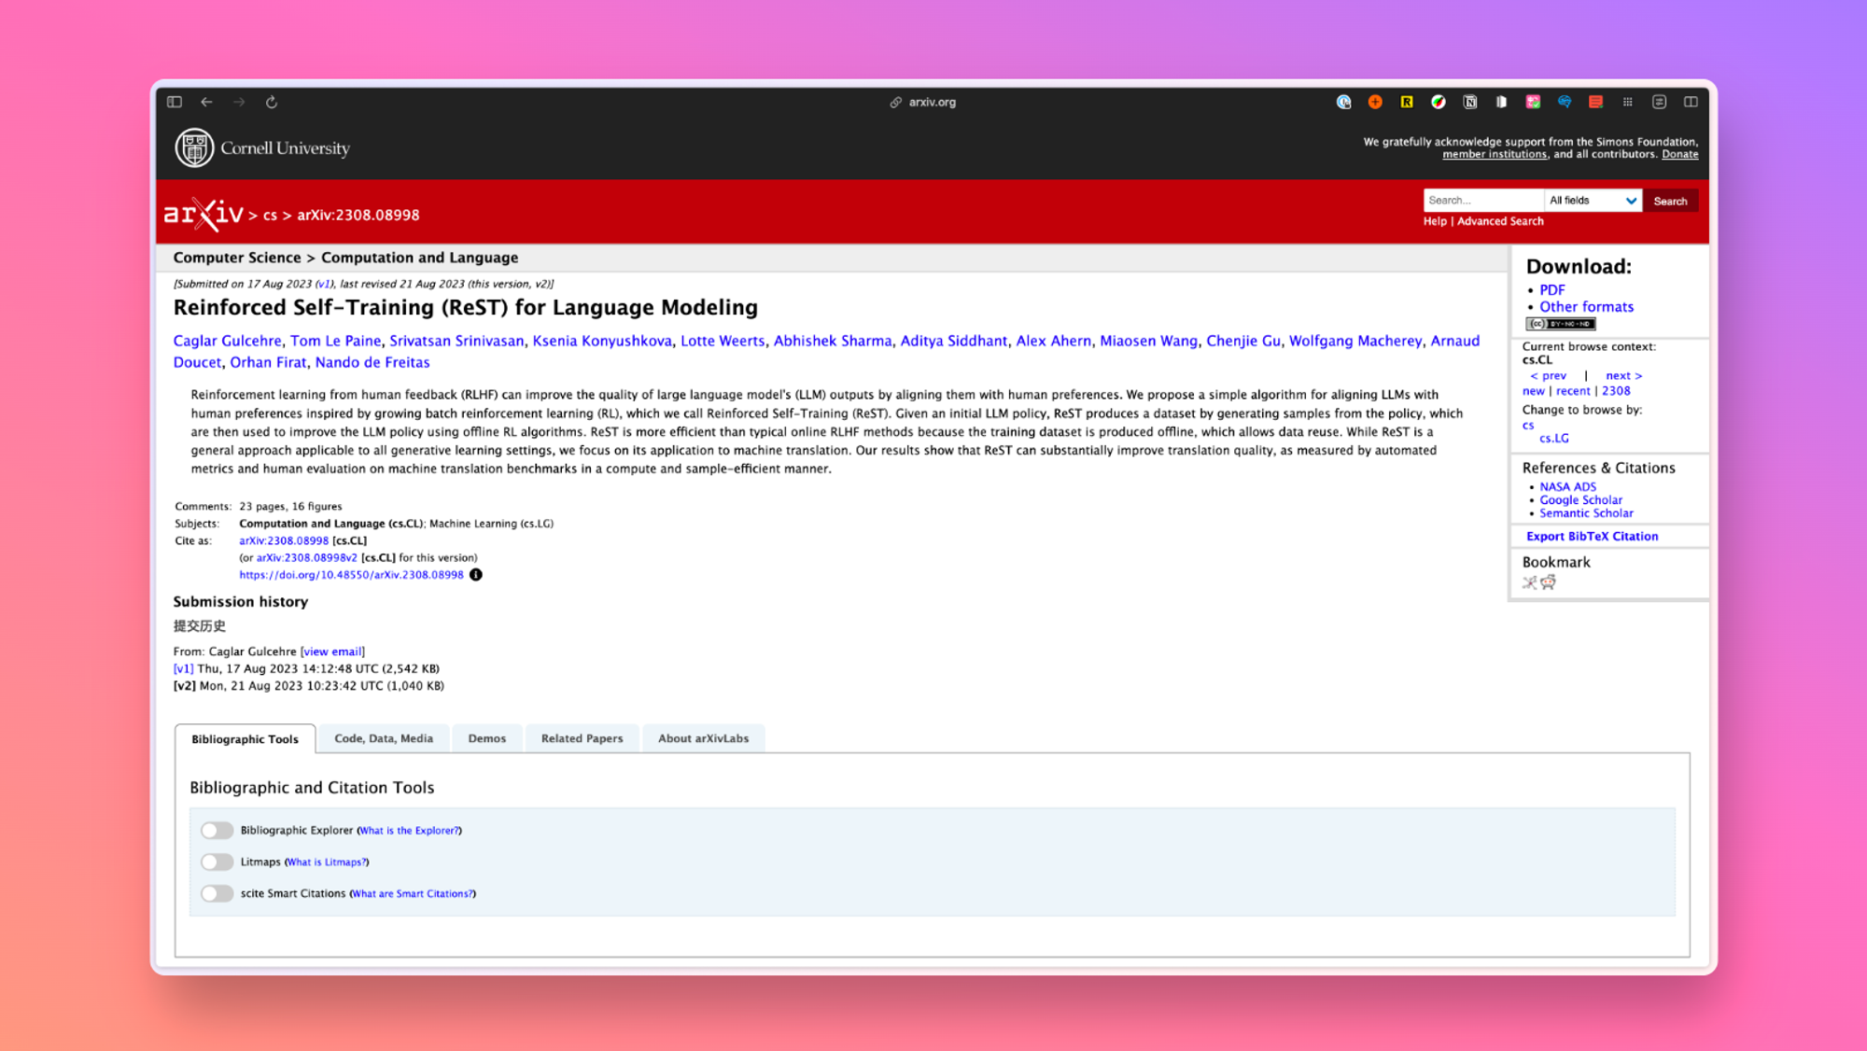
Task: Bookmark with the Reddit icon
Action: click(x=1549, y=582)
